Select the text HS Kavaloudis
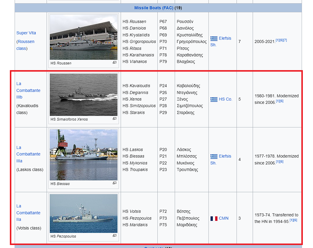The image size is (313, 248). (x=136, y=86)
